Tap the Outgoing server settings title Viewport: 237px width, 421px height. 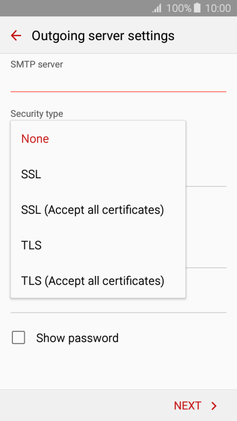(103, 36)
